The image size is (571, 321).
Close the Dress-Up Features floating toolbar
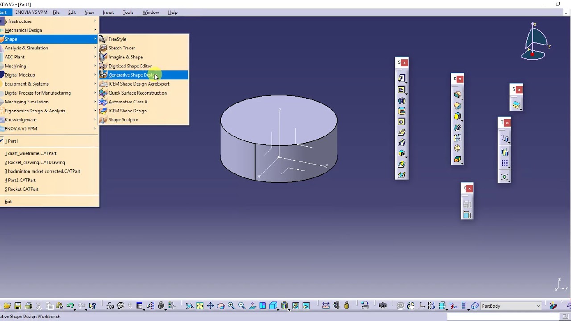(460, 79)
